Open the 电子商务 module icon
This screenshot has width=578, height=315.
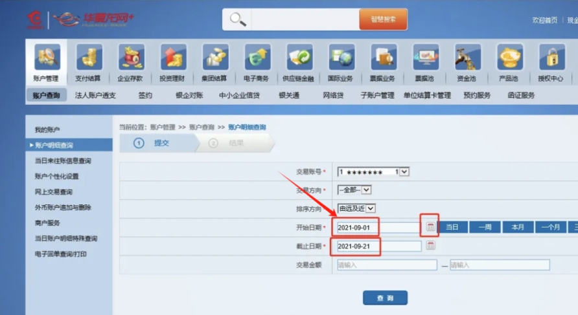pos(257,57)
